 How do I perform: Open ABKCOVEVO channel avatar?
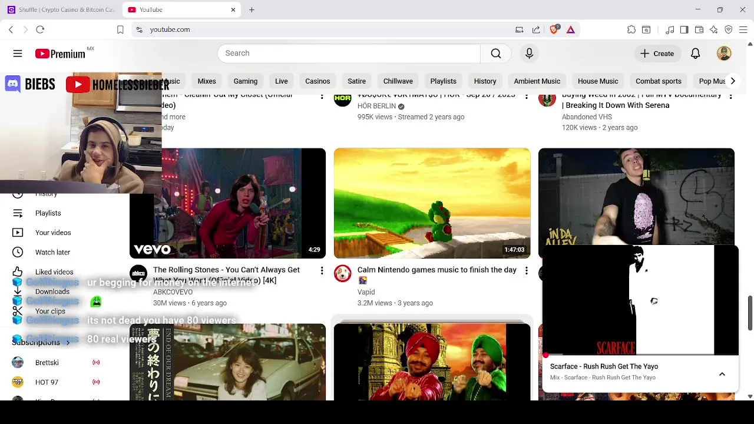click(x=138, y=274)
